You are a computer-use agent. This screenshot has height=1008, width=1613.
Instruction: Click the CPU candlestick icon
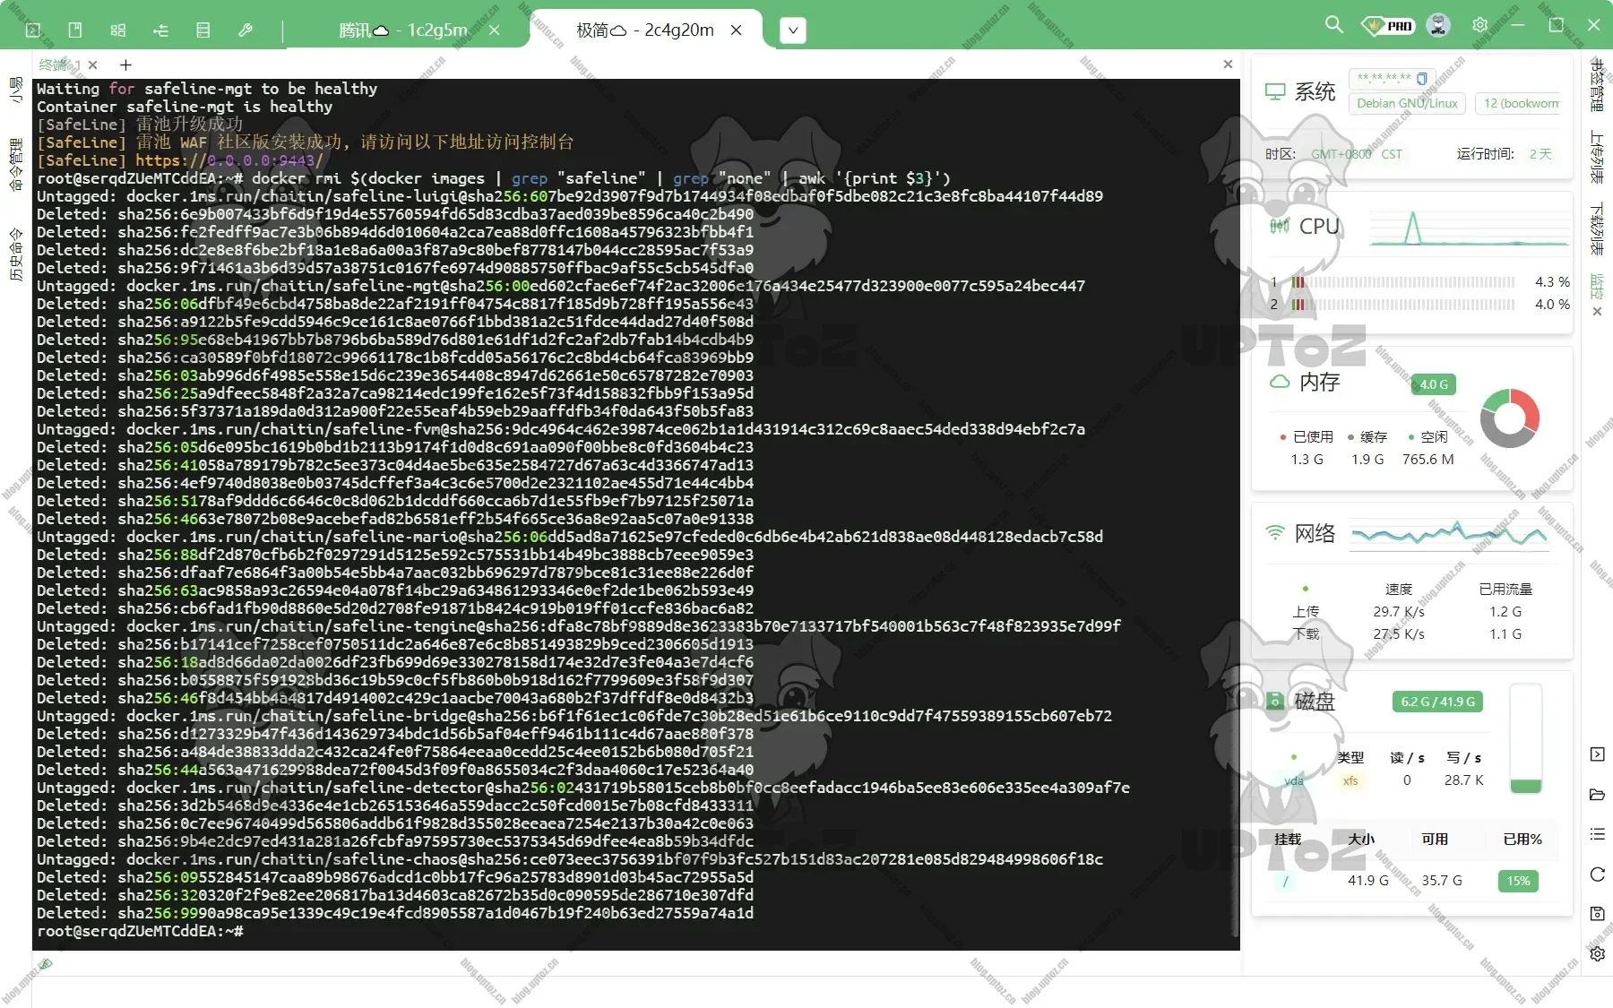coord(1280,226)
